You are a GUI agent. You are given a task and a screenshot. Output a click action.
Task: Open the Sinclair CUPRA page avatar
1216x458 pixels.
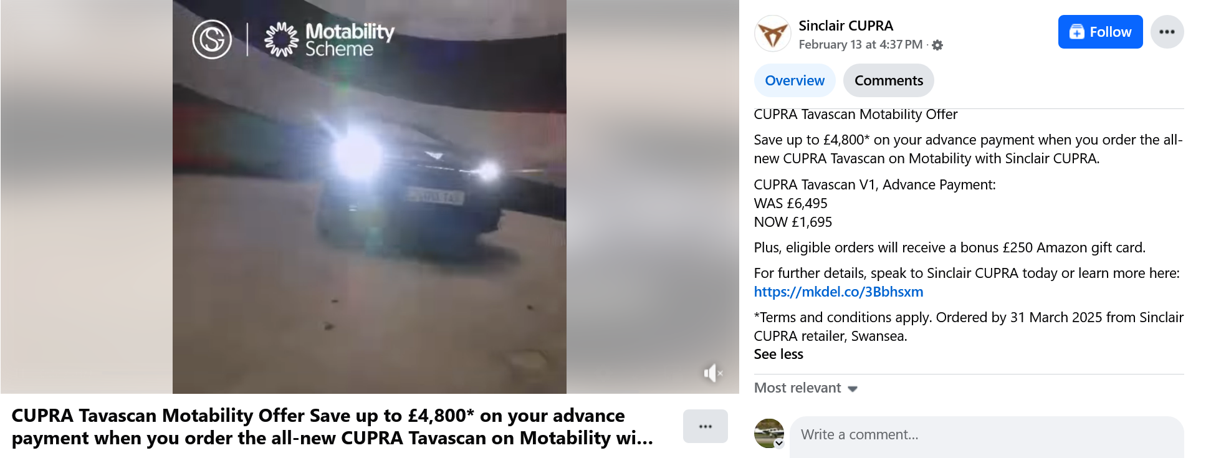[772, 33]
